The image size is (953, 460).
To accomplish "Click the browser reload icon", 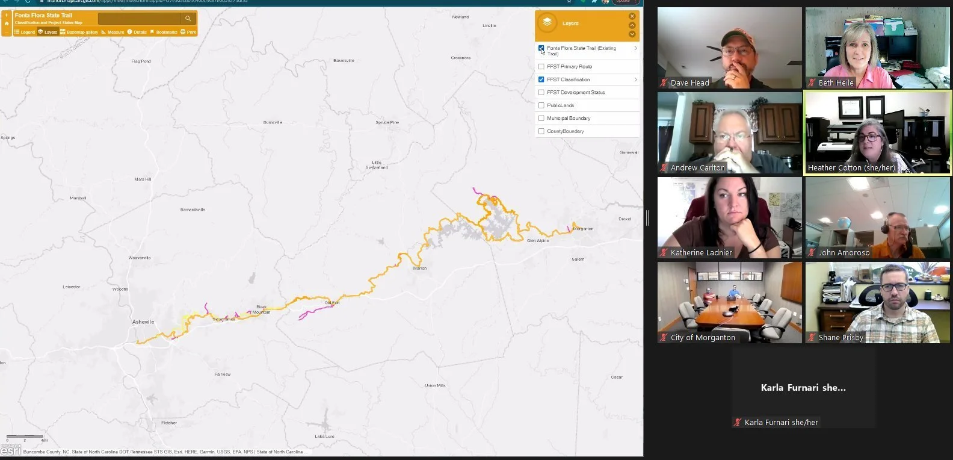I will pos(28,1).
